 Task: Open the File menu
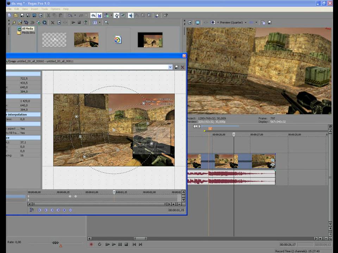point(9,9)
